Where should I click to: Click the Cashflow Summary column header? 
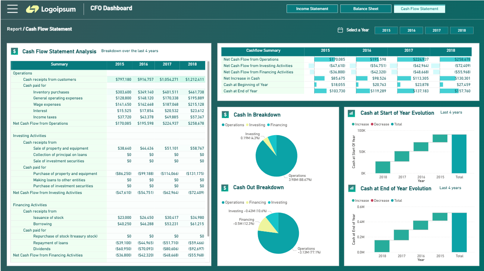point(263,51)
